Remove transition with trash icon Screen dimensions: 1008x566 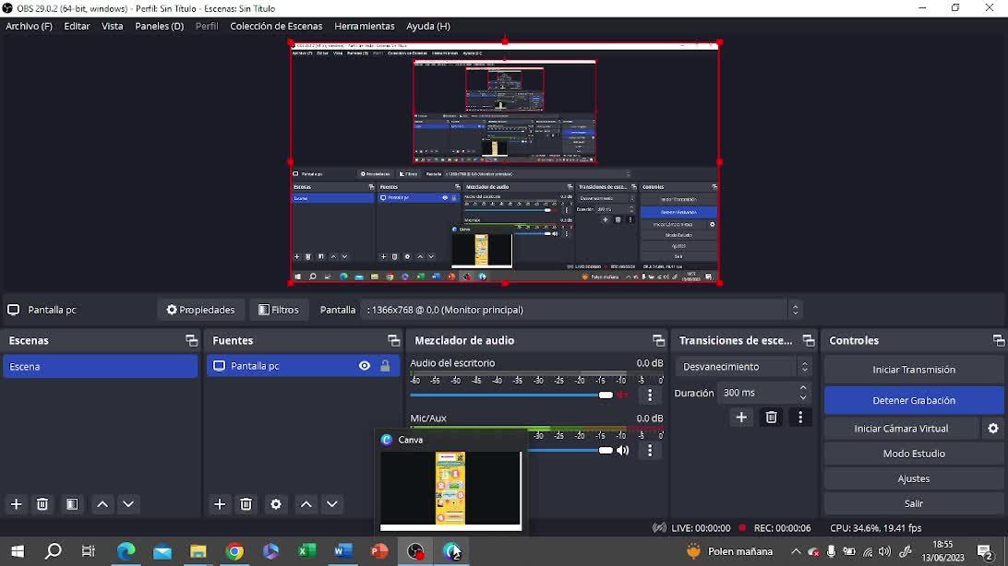771,418
